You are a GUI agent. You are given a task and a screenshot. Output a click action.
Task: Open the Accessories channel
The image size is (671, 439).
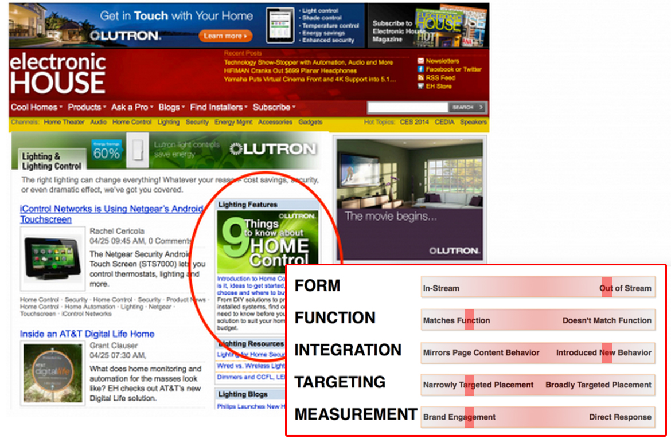tap(275, 122)
